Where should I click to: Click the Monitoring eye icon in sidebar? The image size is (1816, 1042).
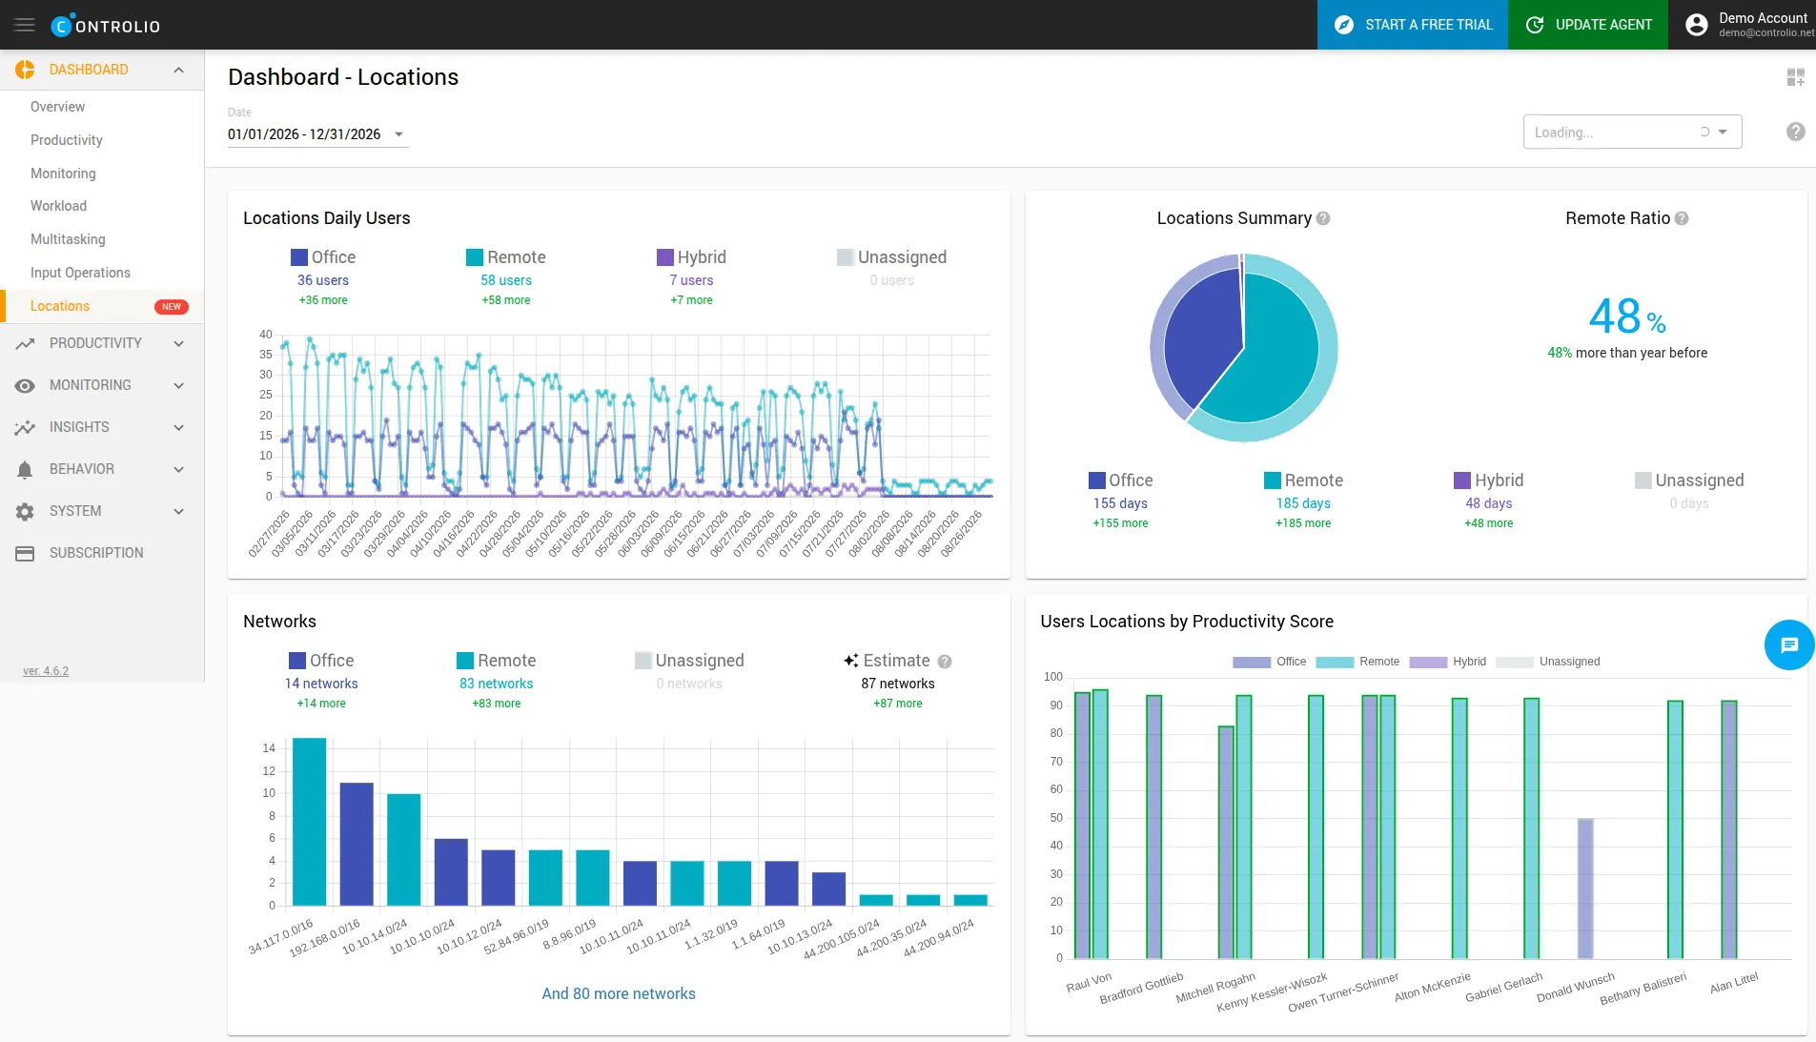click(x=25, y=385)
